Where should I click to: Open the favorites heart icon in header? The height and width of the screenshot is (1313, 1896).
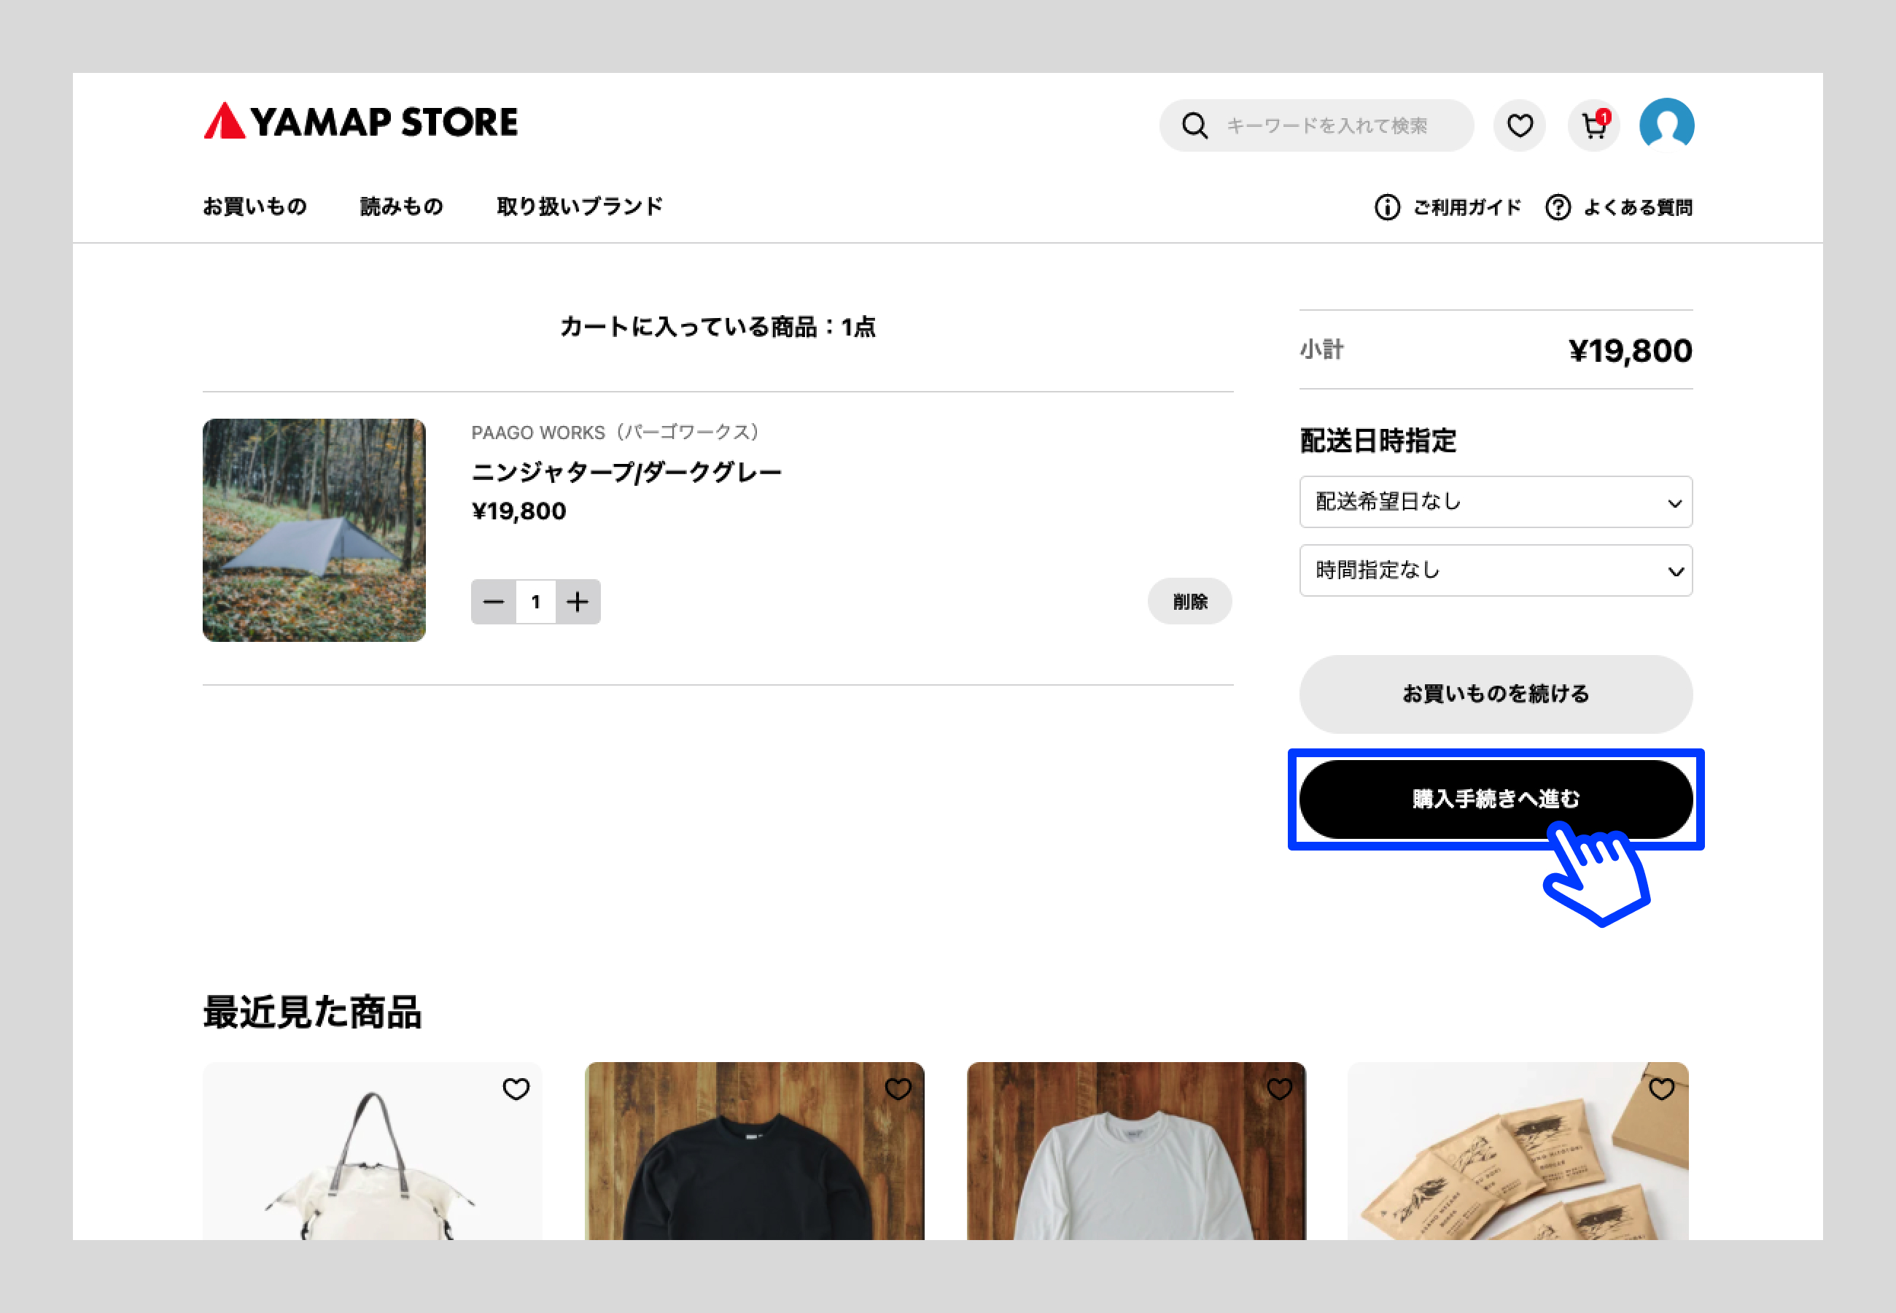pos(1520,126)
